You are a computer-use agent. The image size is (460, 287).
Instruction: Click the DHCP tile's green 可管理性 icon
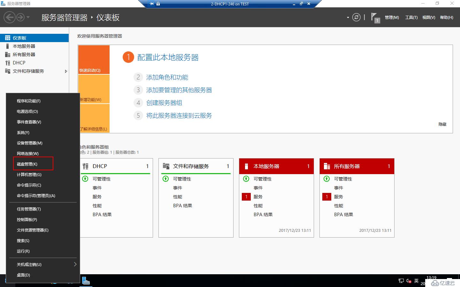click(85, 179)
